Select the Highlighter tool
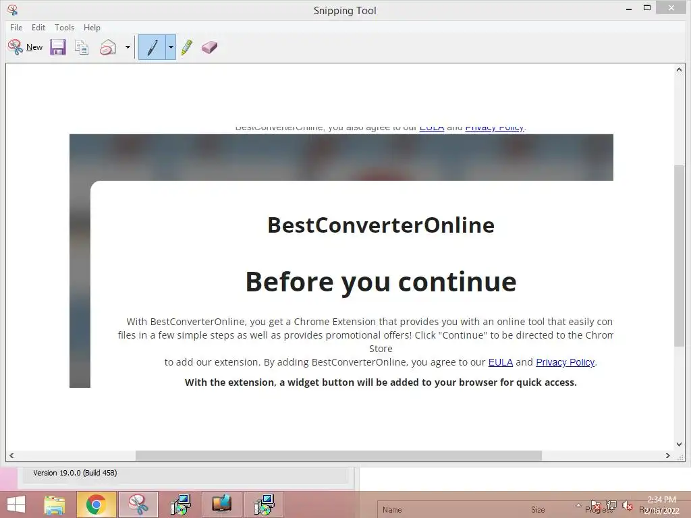Viewport: 691px width, 518px height. pyautogui.click(x=187, y=47)
